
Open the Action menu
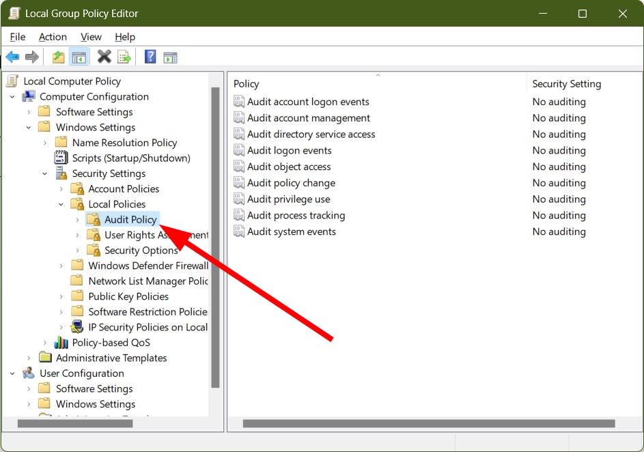pyautogui.click(x=53, y=37)
